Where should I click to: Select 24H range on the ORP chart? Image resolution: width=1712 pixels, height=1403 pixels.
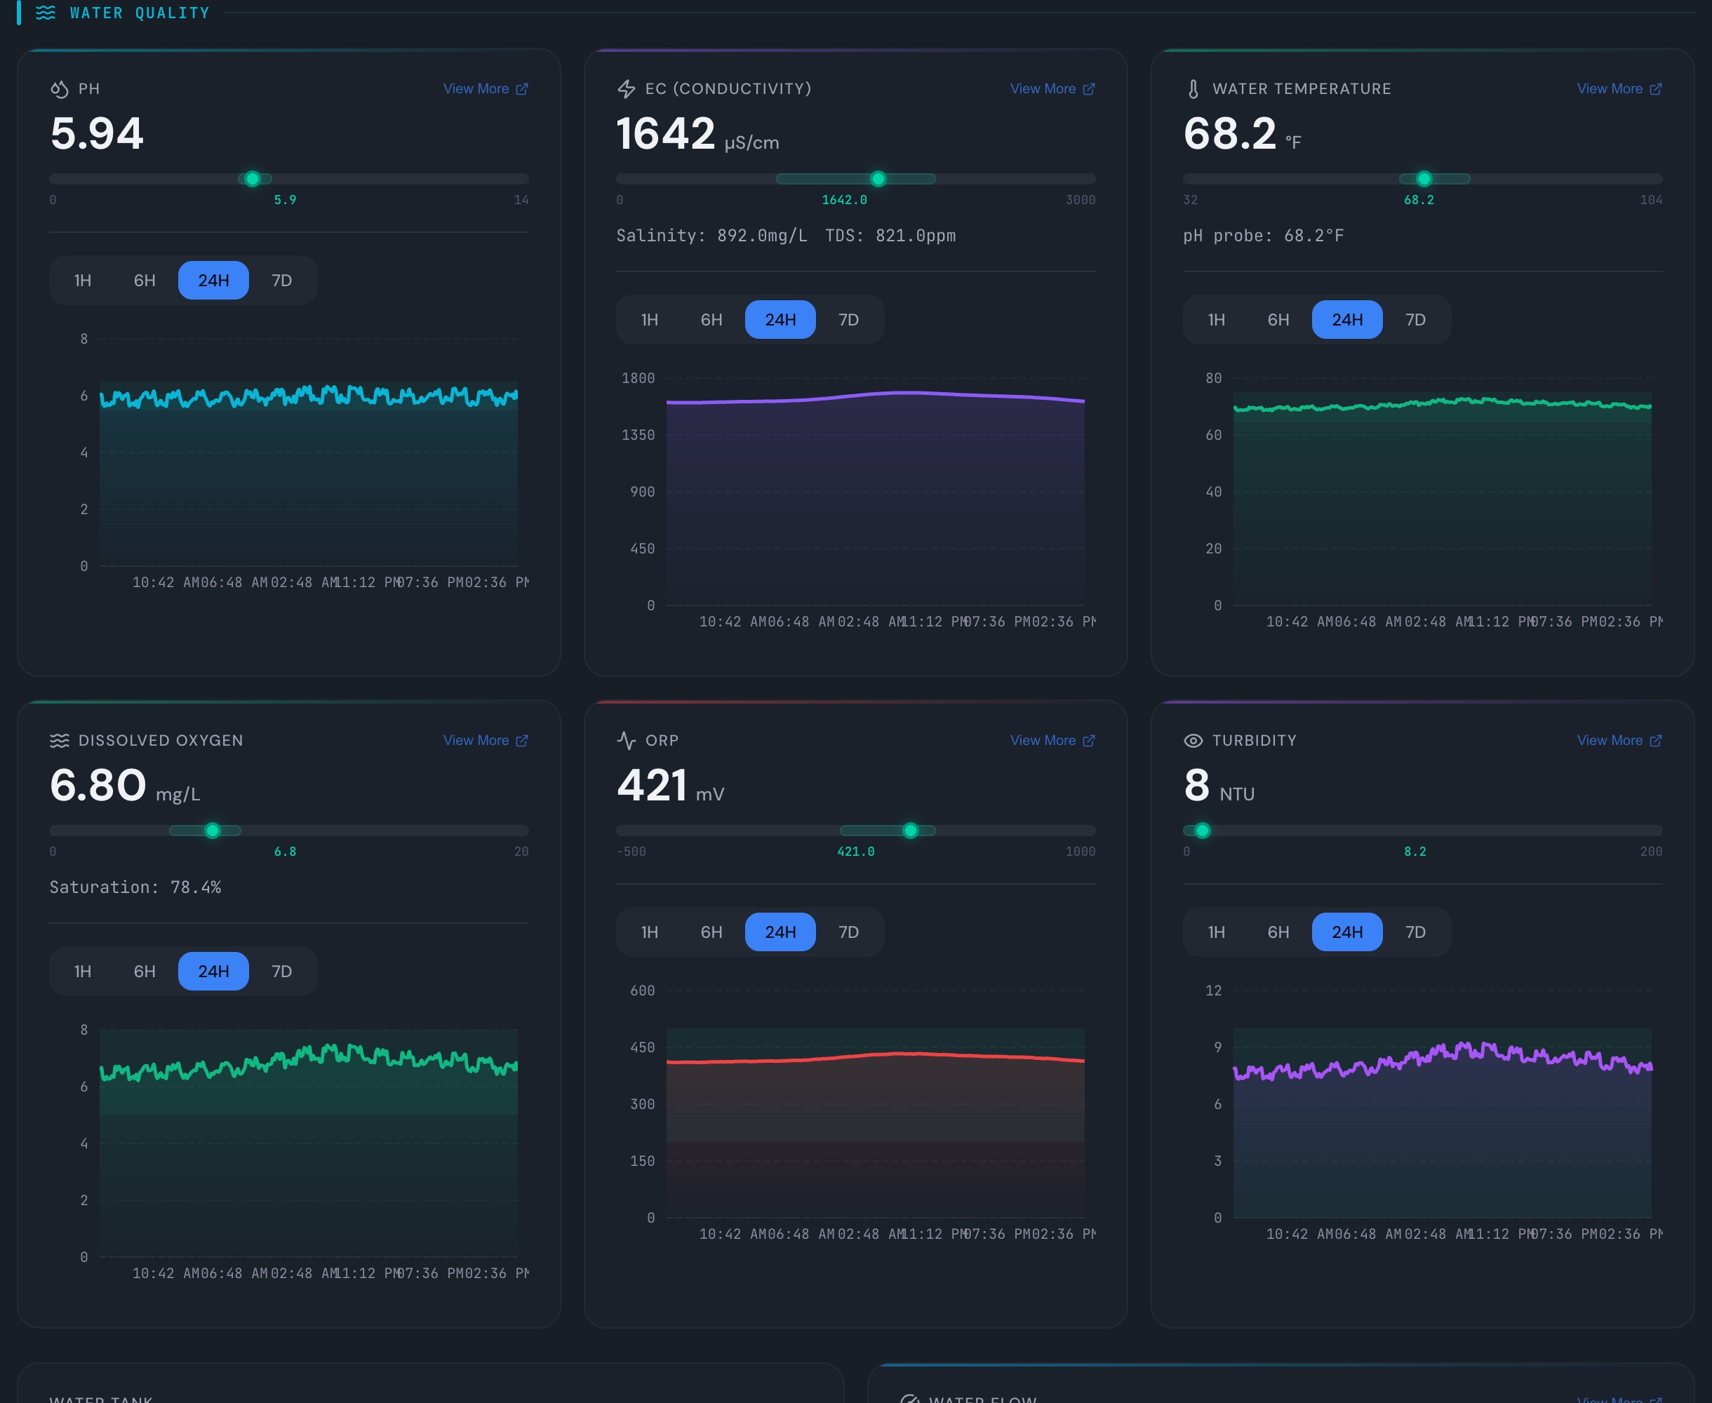click(x=780, y=932)
